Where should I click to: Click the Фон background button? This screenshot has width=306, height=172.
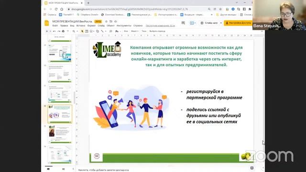point(126,31)
